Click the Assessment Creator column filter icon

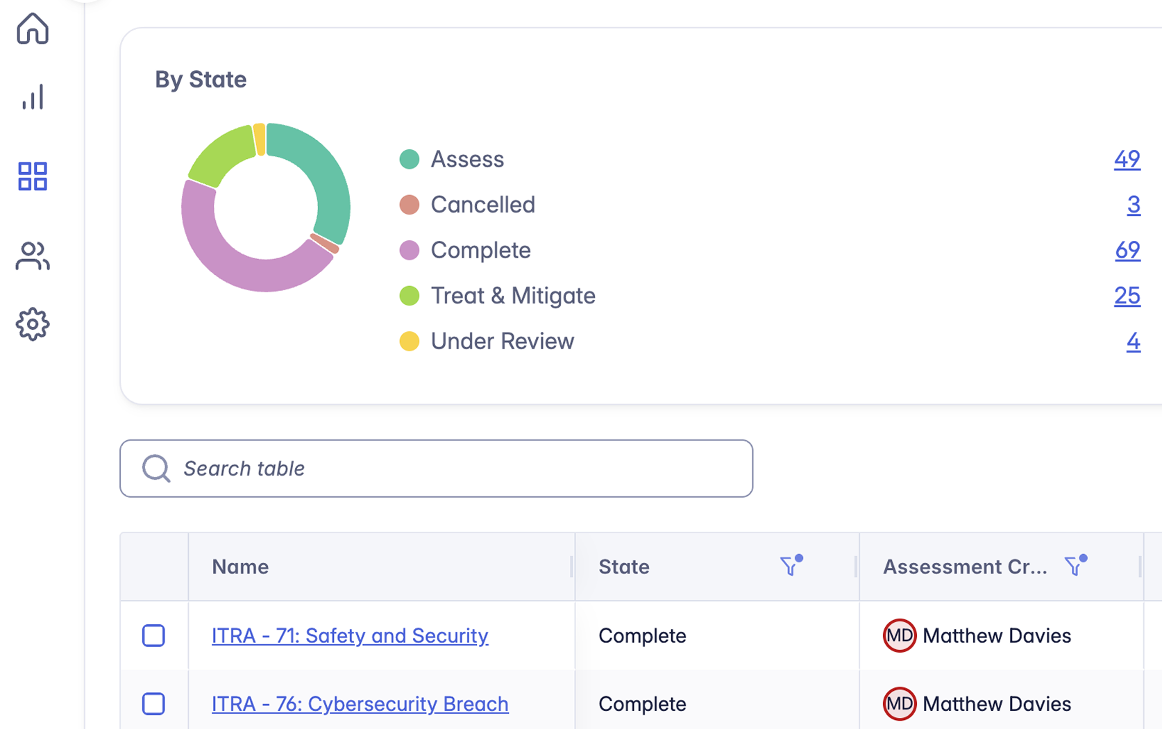1074,567
